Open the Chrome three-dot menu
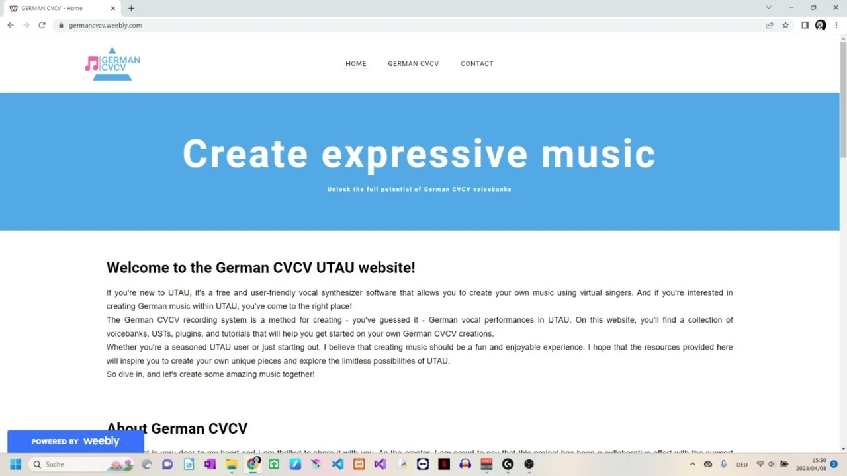 (836, 25)
